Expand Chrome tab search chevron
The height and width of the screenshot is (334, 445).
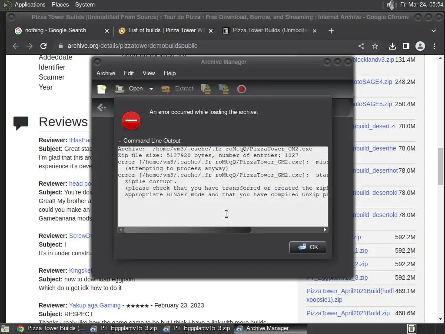[x=433, y=31]
